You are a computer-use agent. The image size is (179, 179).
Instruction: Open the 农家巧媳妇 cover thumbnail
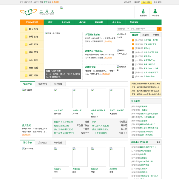tap(61, 98)
